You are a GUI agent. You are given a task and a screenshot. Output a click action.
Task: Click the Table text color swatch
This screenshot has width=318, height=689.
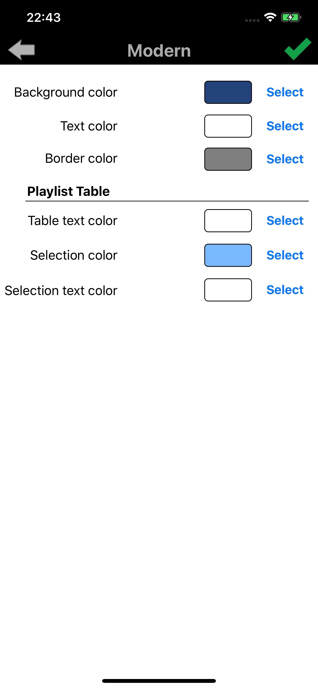pos(228,221)
